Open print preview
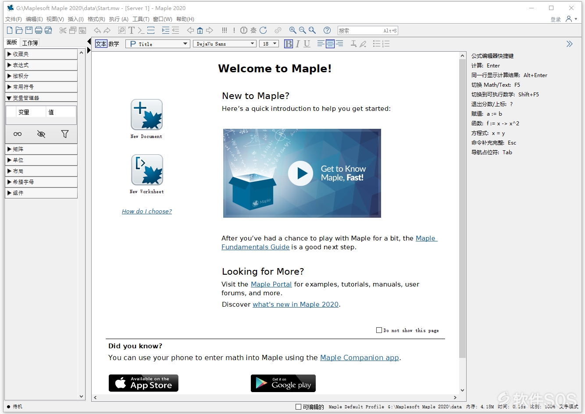This screenshot has width=585, height=414. [x=48, y=30]
